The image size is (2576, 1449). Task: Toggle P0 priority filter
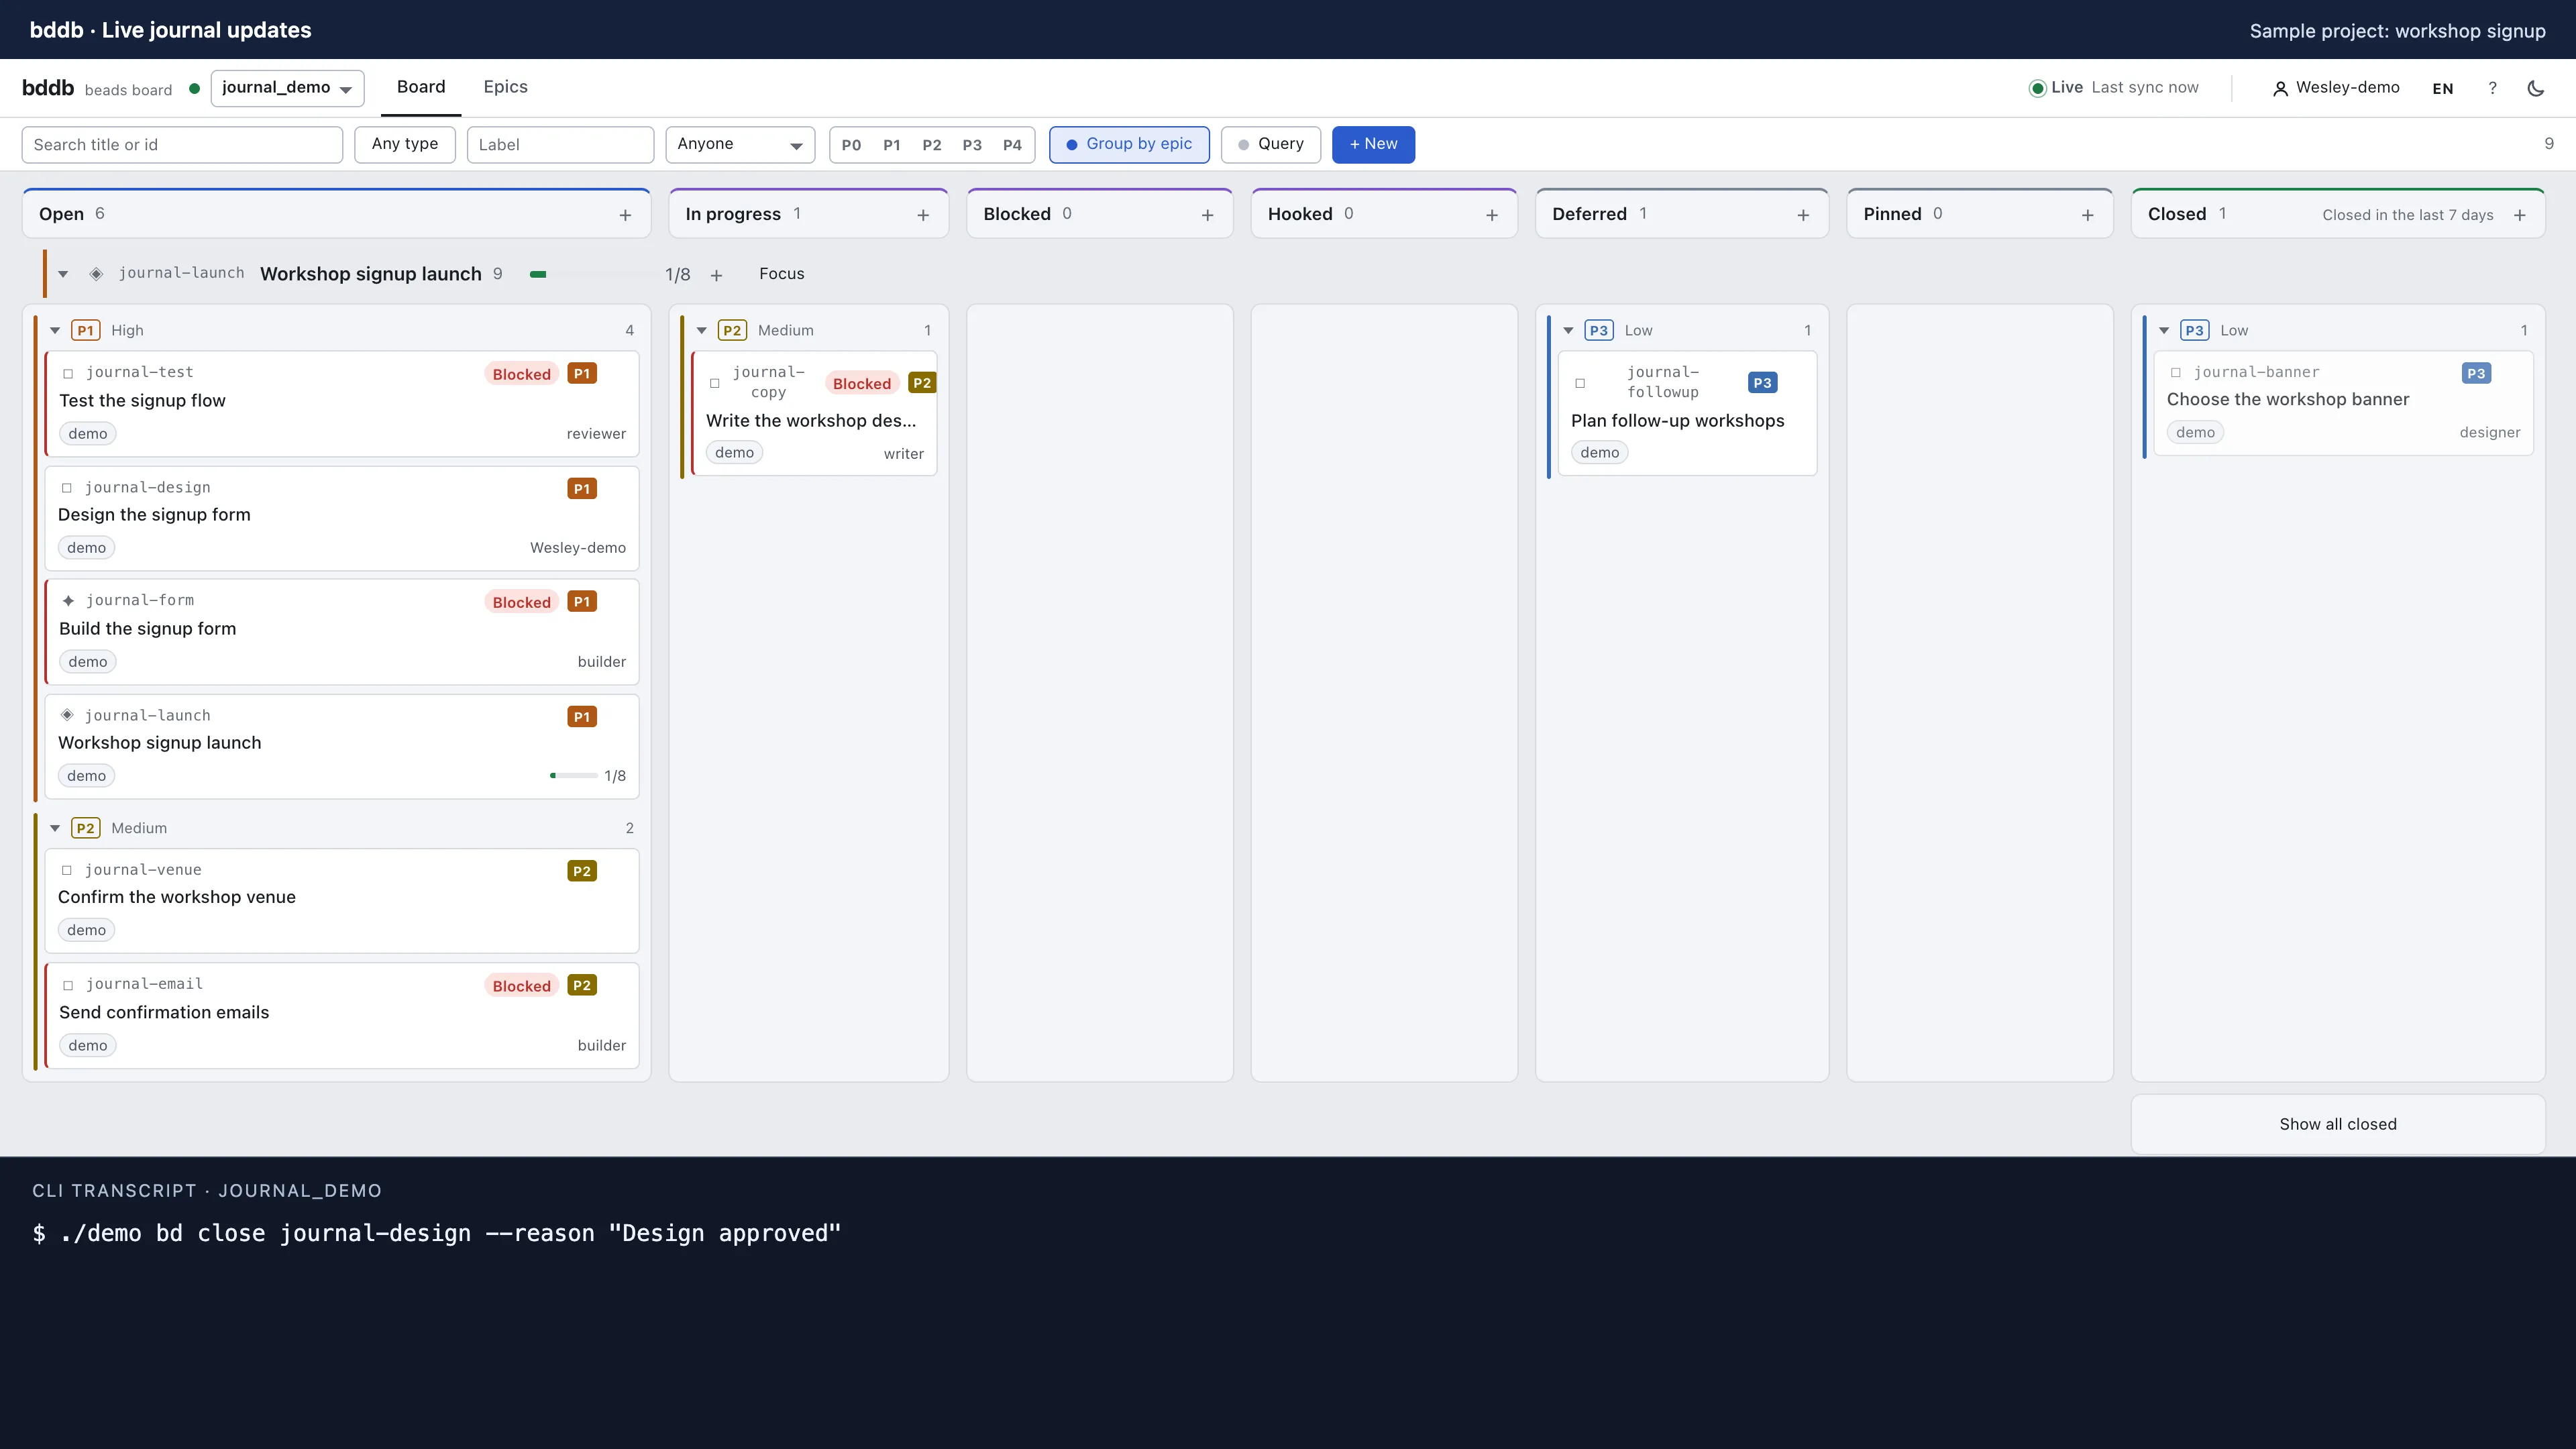click(851, 145)
